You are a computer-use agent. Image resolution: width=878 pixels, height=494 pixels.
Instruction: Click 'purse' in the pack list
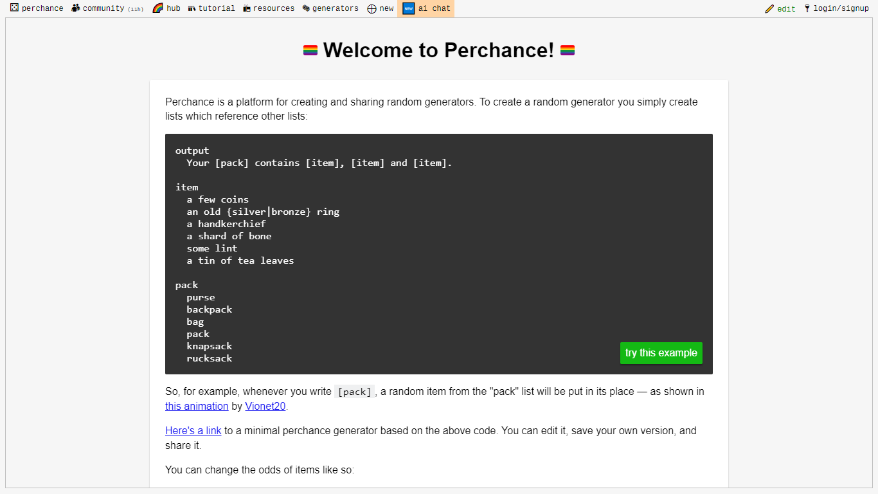pos(201,297)
